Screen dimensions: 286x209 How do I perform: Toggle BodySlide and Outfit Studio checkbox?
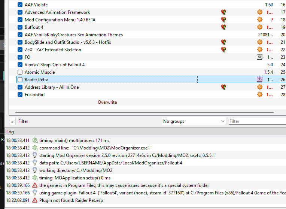click(20, 42)
